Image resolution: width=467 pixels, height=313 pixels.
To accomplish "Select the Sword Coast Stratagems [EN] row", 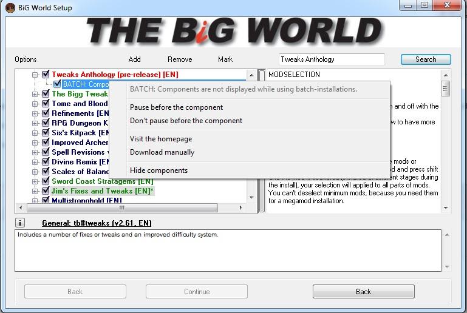I will pyautogui.click(x=103, y=181).
